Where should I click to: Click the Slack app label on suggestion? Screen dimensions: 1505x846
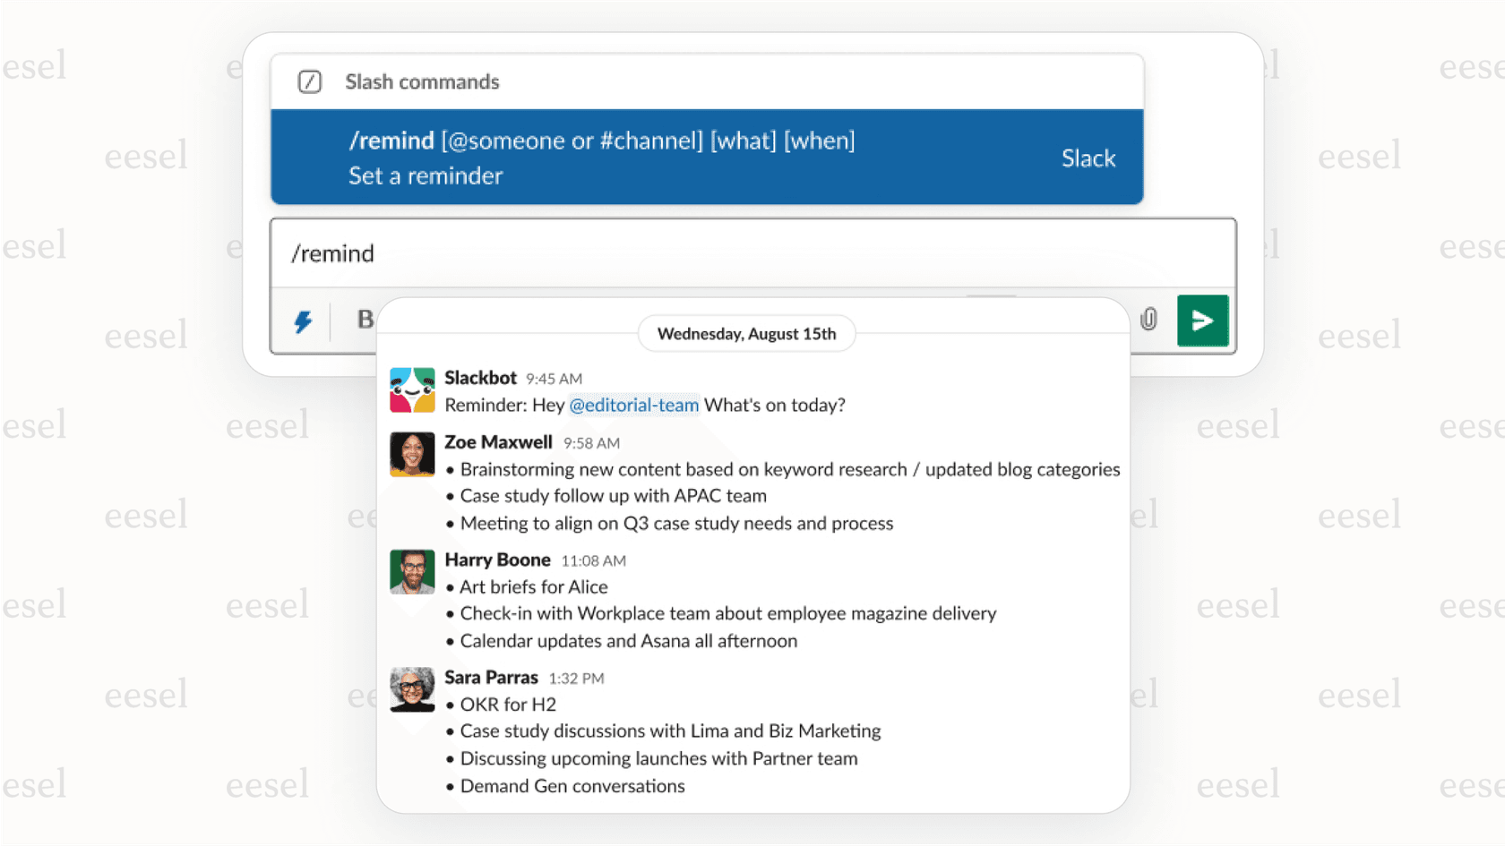tap(1088, 158)
